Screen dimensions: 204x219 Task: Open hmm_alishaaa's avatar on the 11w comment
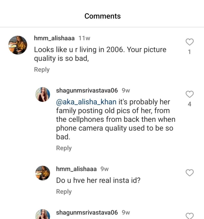(18, 45)
